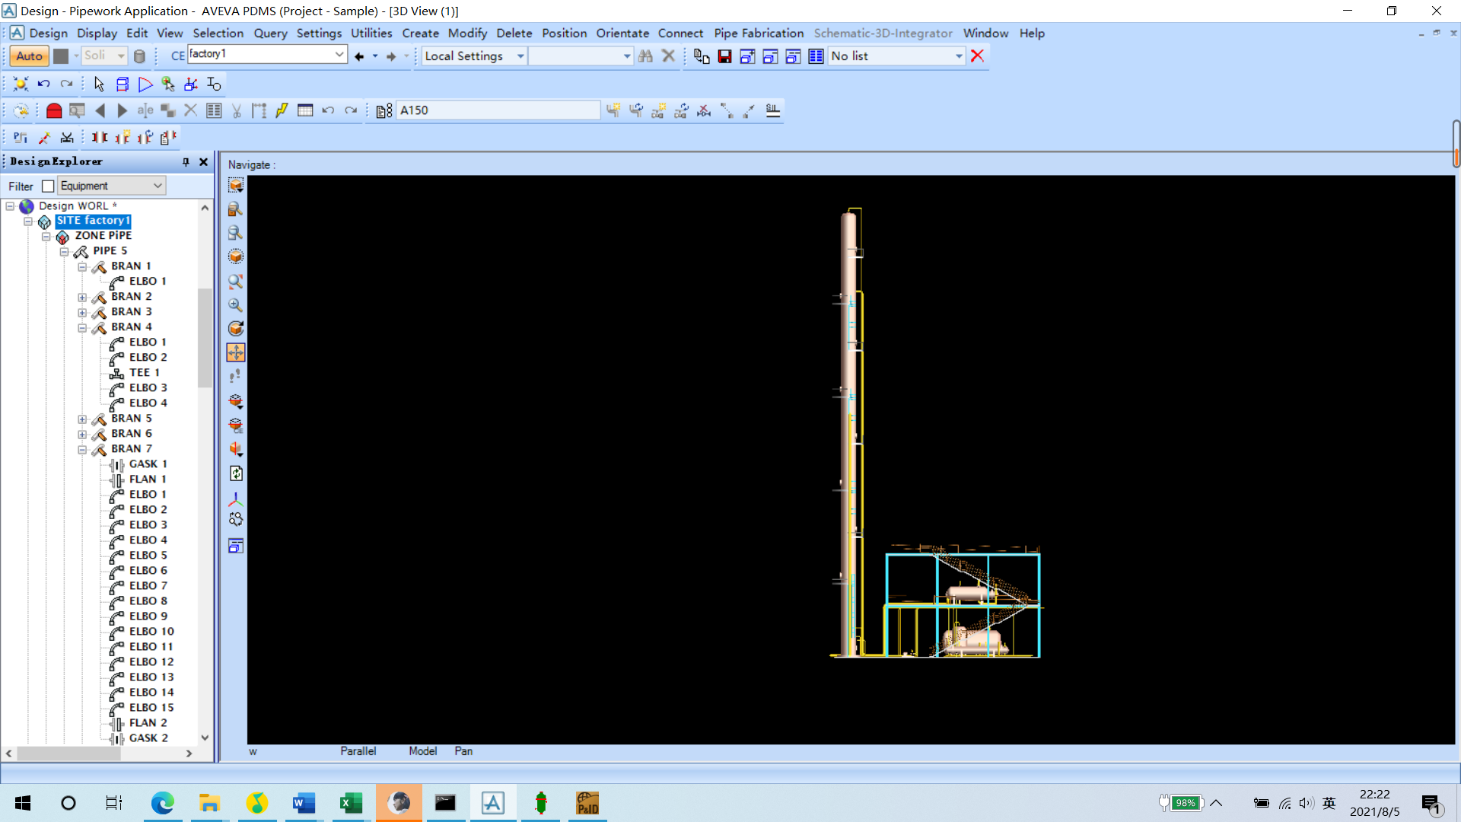
Task: Open Excel from the taskbar
Action: 351,803
